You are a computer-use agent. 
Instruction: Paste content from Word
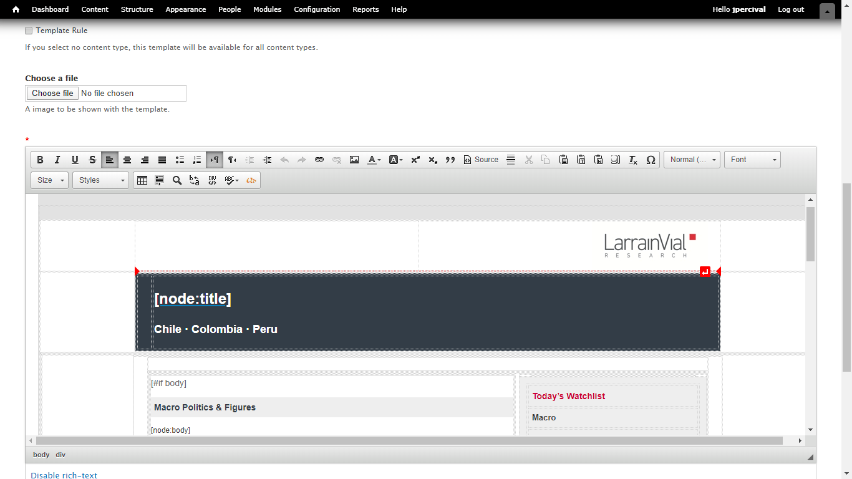click(x=598, y=159)
